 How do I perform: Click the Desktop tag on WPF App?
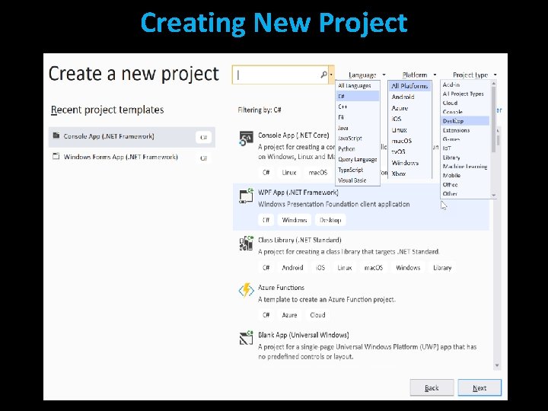click(330, 220)
